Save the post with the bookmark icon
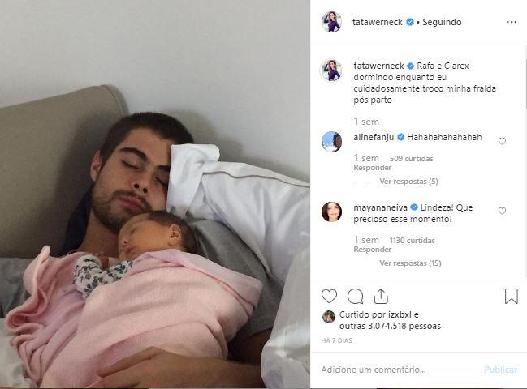527x389 pixels. pos(512,296)
